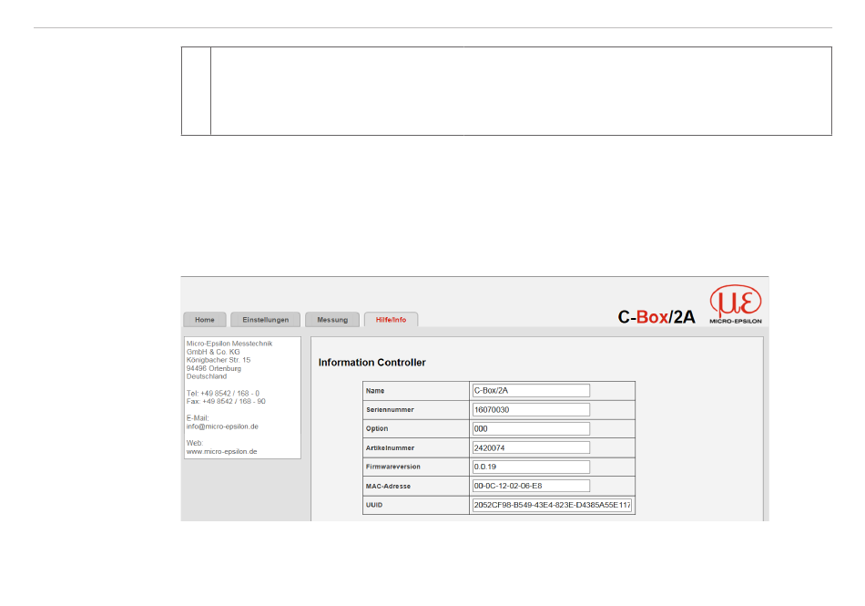Click the Name row label

click(x=375, y=391)
